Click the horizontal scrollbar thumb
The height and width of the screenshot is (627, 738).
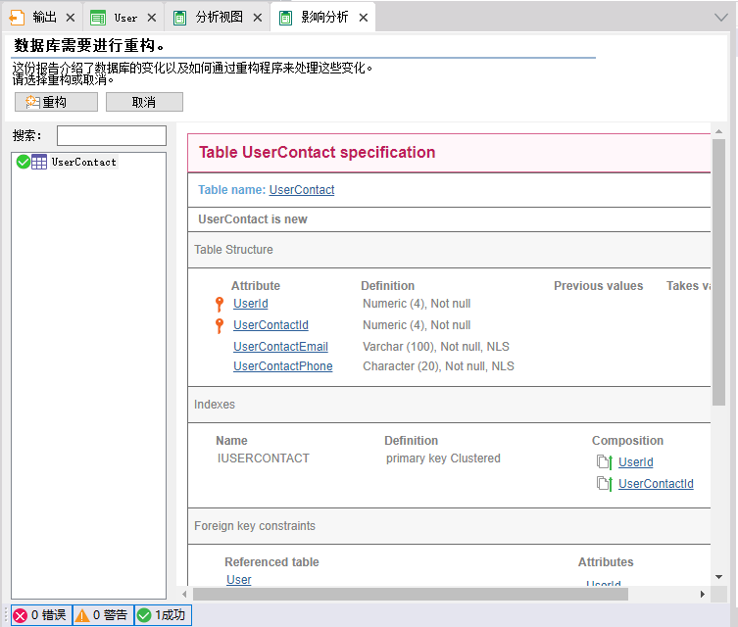411,594
